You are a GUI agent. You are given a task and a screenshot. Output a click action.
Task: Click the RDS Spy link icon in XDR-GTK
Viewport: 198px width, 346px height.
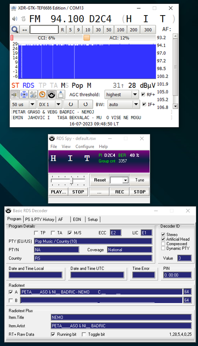point(51,95)
